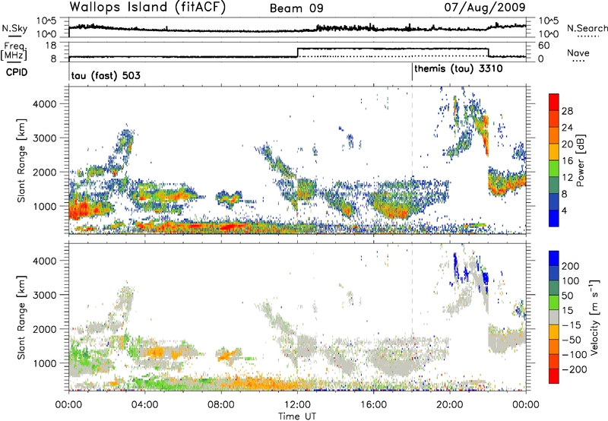Click the date '07/Aug/2009'

[x=485, y=7]
